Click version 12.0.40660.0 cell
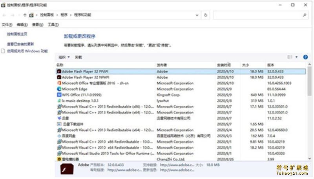Viewport: 314px width, 179px height. tap(277, 130)
